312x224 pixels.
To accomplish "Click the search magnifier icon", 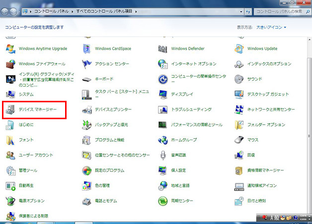I will point(308,11).
